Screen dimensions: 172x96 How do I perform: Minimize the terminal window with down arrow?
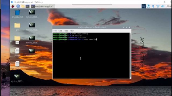pos(124,27)
